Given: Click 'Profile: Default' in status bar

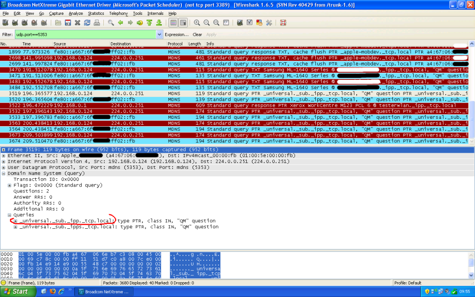Looking at the screenshot, I should pyautogui.click(x=407, y=283).
